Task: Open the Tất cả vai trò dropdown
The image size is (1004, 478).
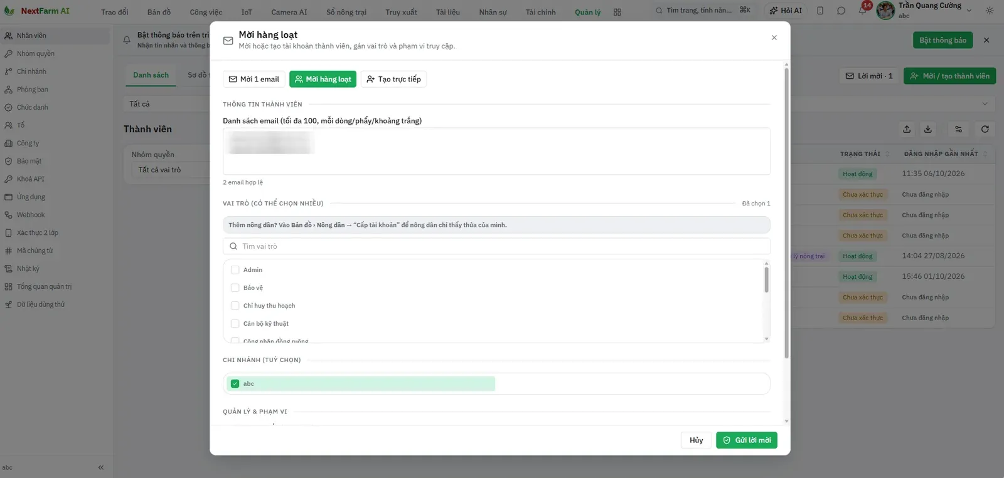Action: tap(171, 170)
